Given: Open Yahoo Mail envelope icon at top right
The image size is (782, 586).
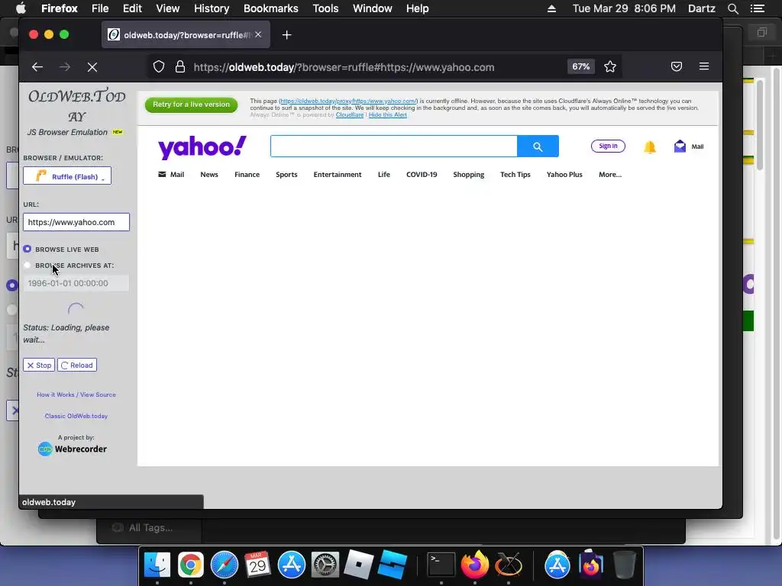Looking at the screenshot, I should click(680, 146).
